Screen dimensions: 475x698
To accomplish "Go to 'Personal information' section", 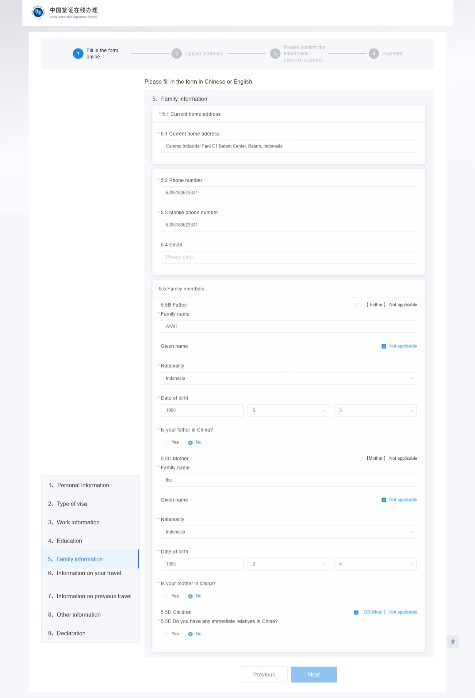I will pyautogui.click(x=83, y=485).
